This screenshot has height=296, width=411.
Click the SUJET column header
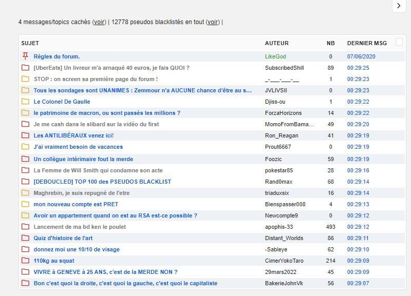pos(30,44)
